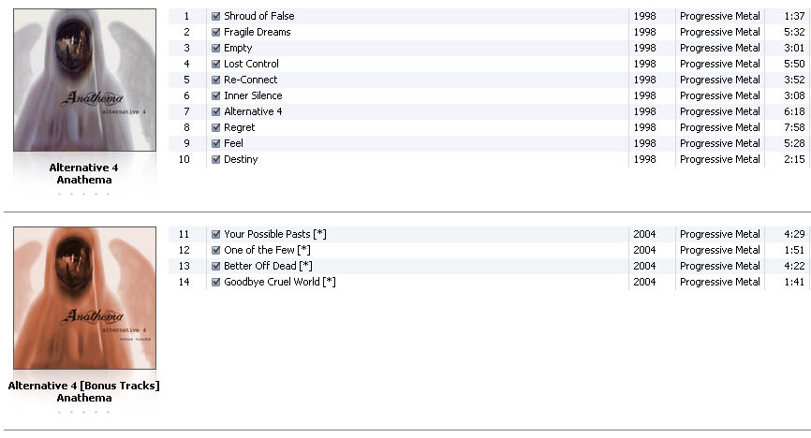Screen dimensions: 811x438
Task: Disable the Empty track checkbox
Action: point(216,48)
